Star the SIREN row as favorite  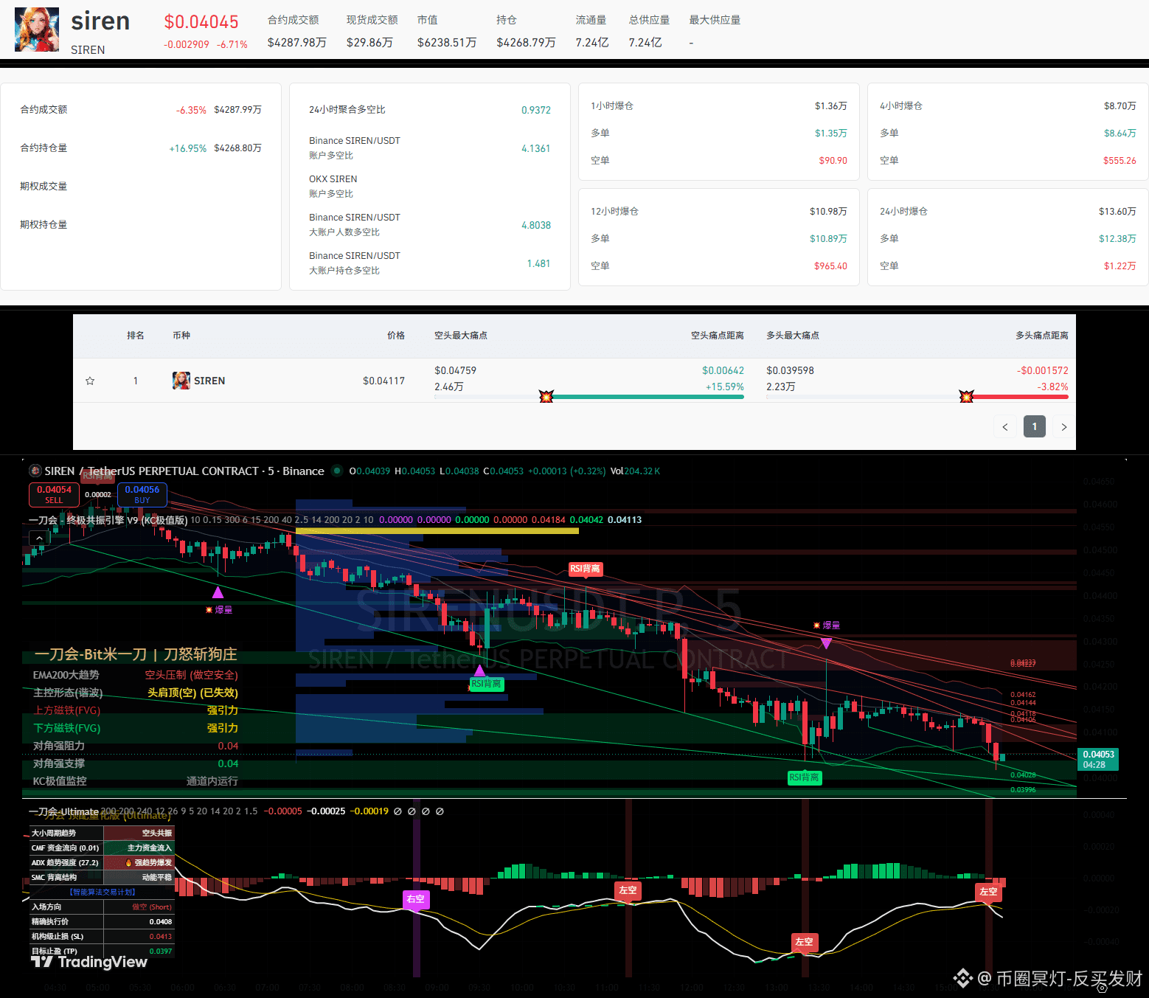coord(90,381)
